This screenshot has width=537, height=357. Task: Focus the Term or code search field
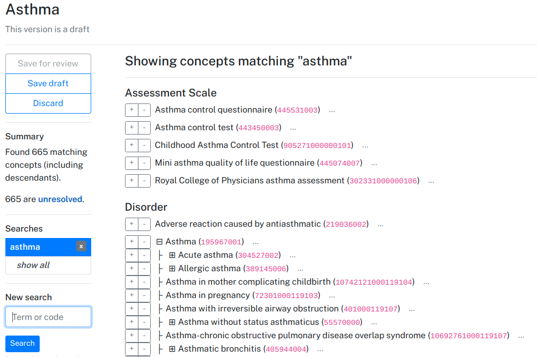click(48, 317)
